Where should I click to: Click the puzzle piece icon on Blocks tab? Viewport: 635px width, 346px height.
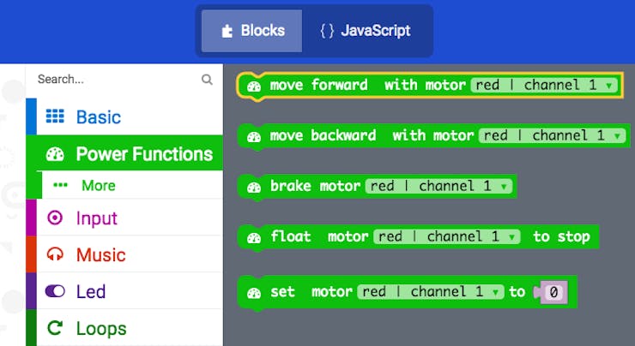[x=227, y=31]
